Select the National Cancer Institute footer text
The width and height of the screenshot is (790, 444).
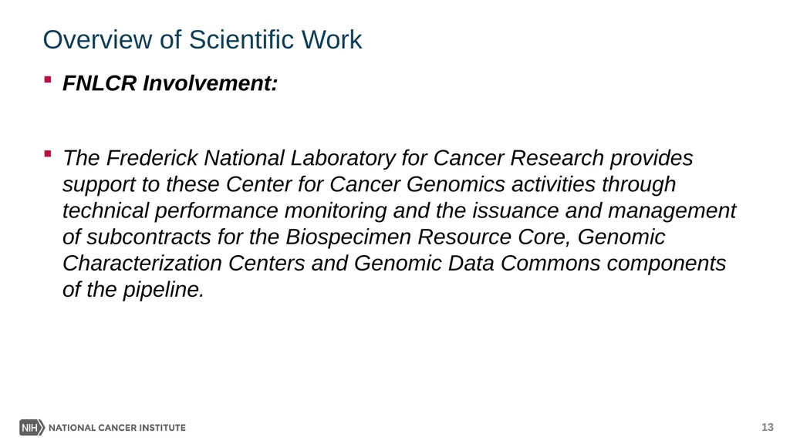pyautogui.click(x=117, y=427)
